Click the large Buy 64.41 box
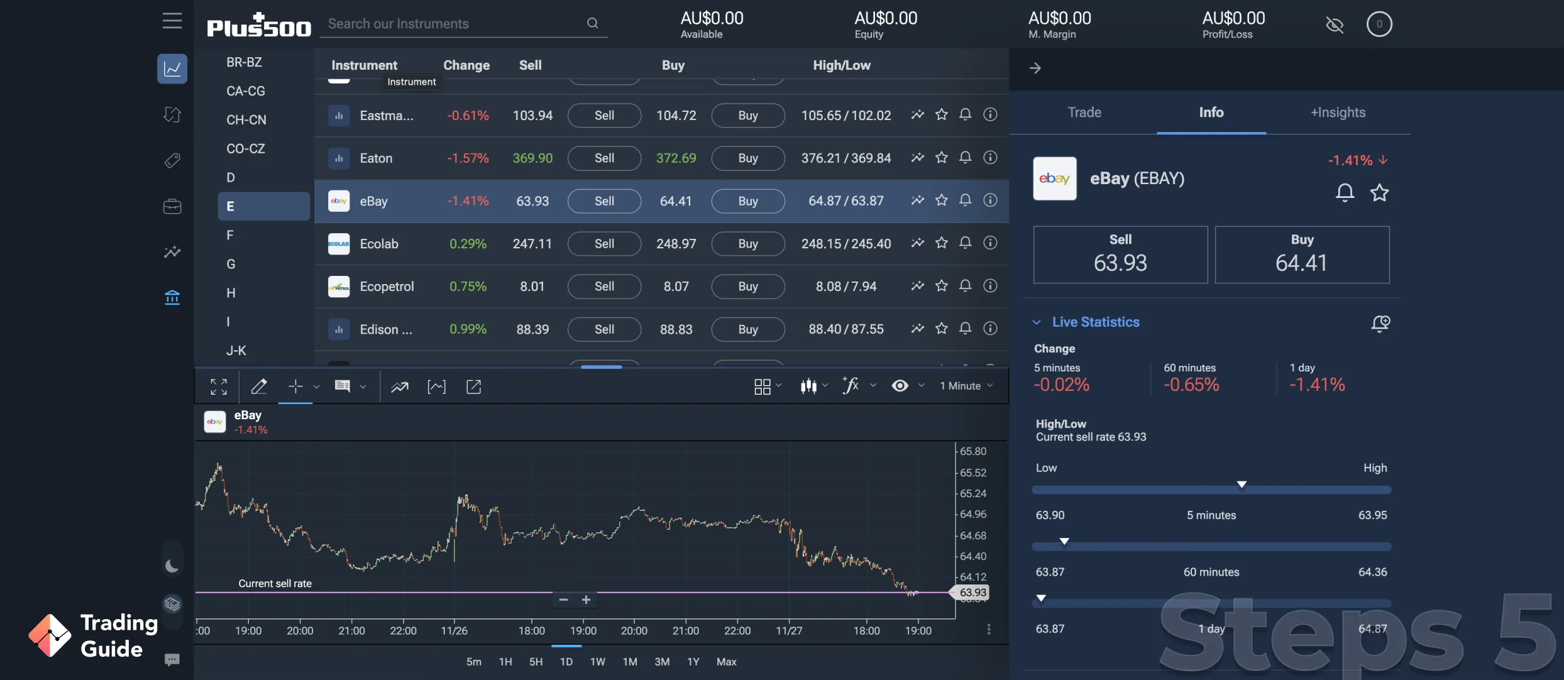1564x680 pixels. (1302, 255)
